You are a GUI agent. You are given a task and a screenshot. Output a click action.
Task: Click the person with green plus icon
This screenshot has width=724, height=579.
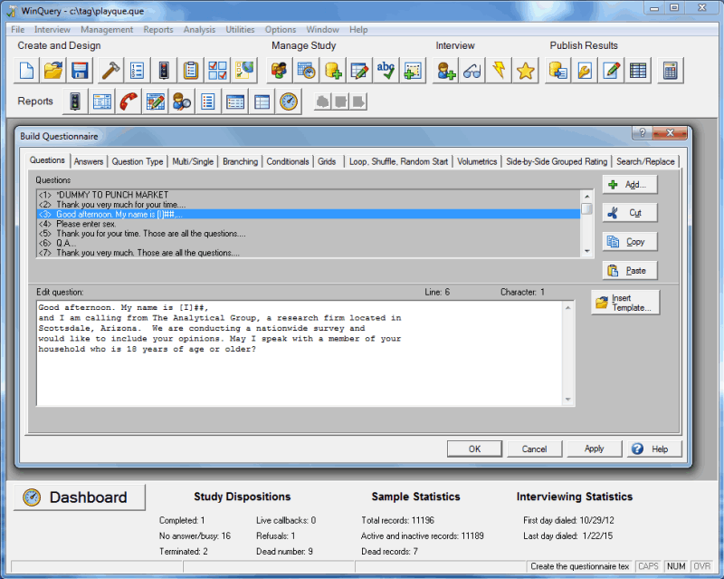[x=445, y=71]
